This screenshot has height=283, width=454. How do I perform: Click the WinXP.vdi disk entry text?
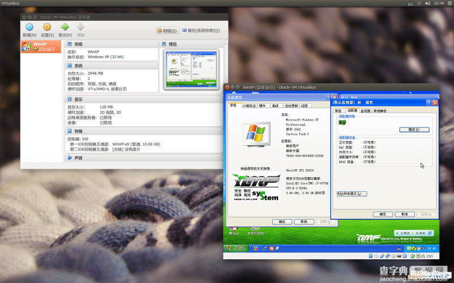point(136,144)
